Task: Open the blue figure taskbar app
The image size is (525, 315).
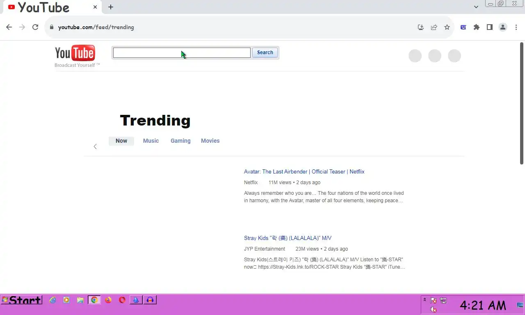Action: (x=136, y=300)
